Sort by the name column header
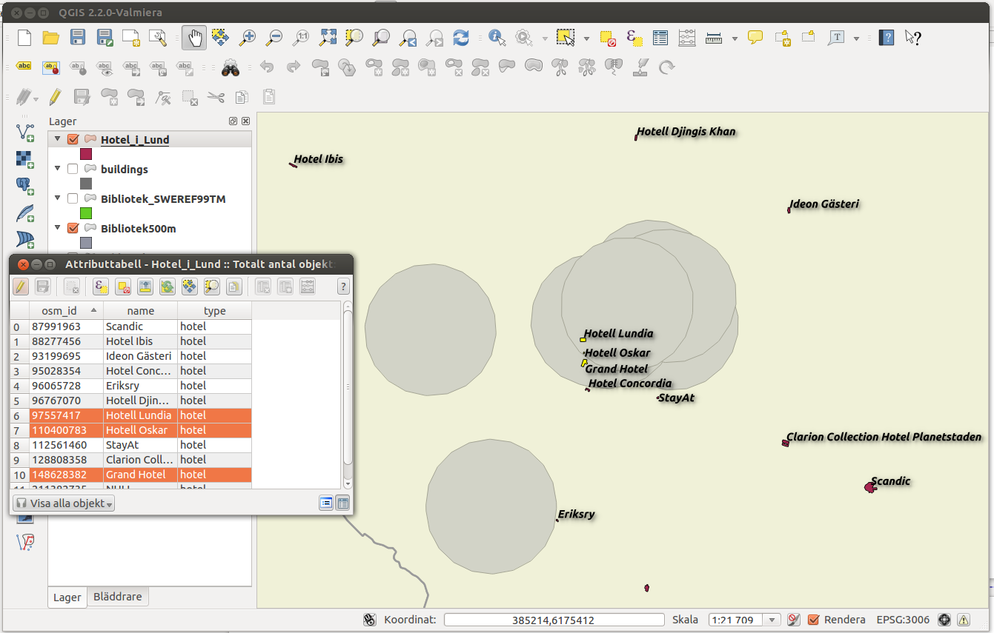Viewport: 994px width, 633px height. point(140,311)
